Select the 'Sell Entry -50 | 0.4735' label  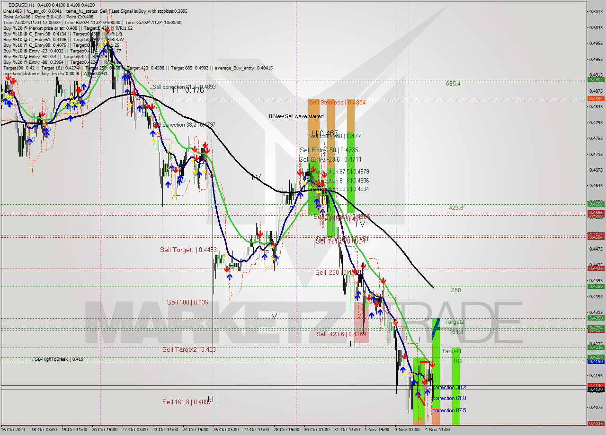[329, 150]
